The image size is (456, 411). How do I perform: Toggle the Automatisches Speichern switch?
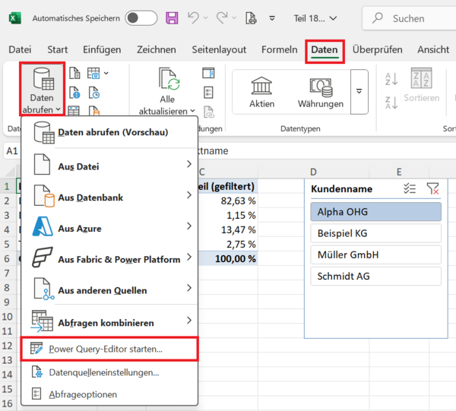[x=141, y=18]
